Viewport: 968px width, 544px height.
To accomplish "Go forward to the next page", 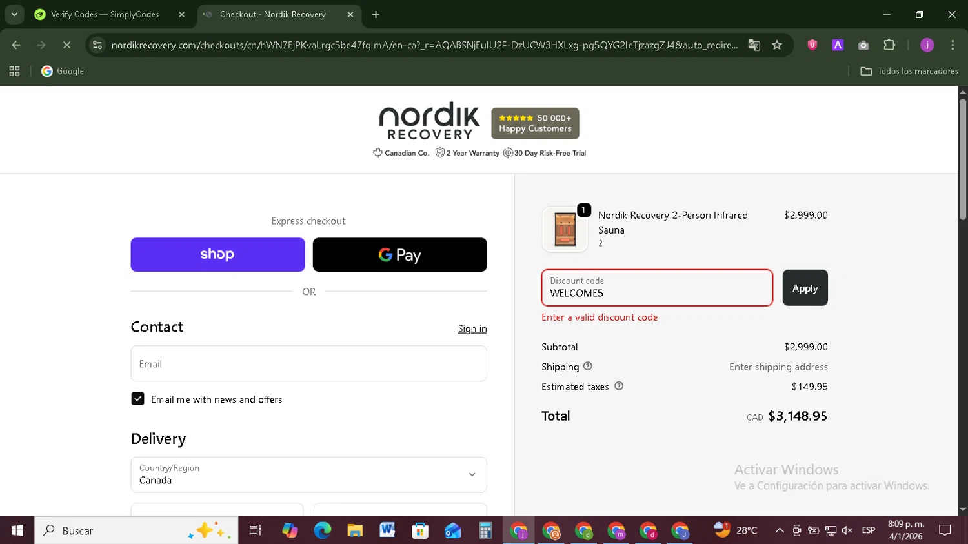I will pyautogui.click(x=41, y=45).
